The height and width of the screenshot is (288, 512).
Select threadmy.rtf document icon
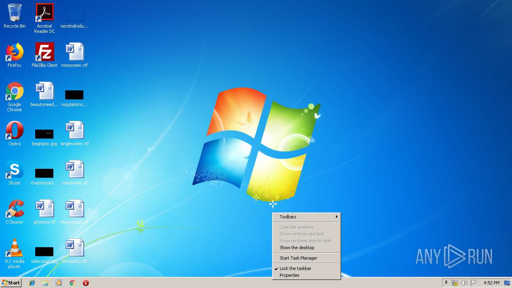(x=74, y=251)
